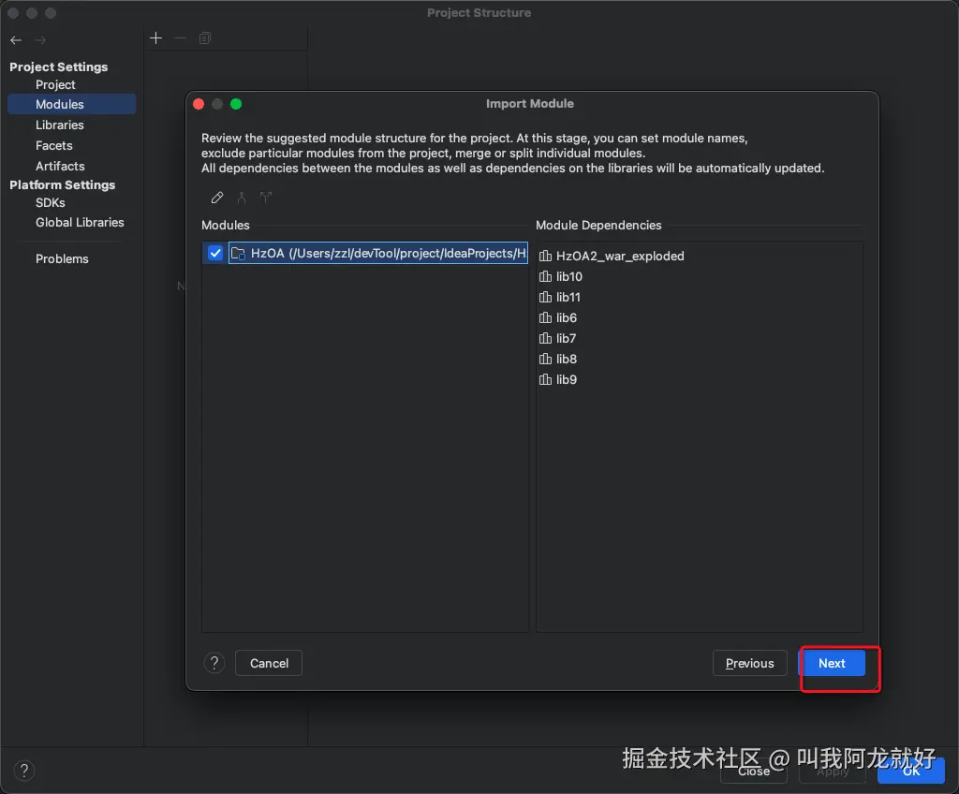
Task: Select the lib10 dependency
Action: click(569, 276)
